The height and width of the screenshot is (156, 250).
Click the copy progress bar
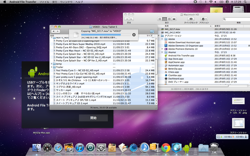(x=106, y=35)
